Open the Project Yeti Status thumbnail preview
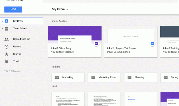 [x=131, y=35]
